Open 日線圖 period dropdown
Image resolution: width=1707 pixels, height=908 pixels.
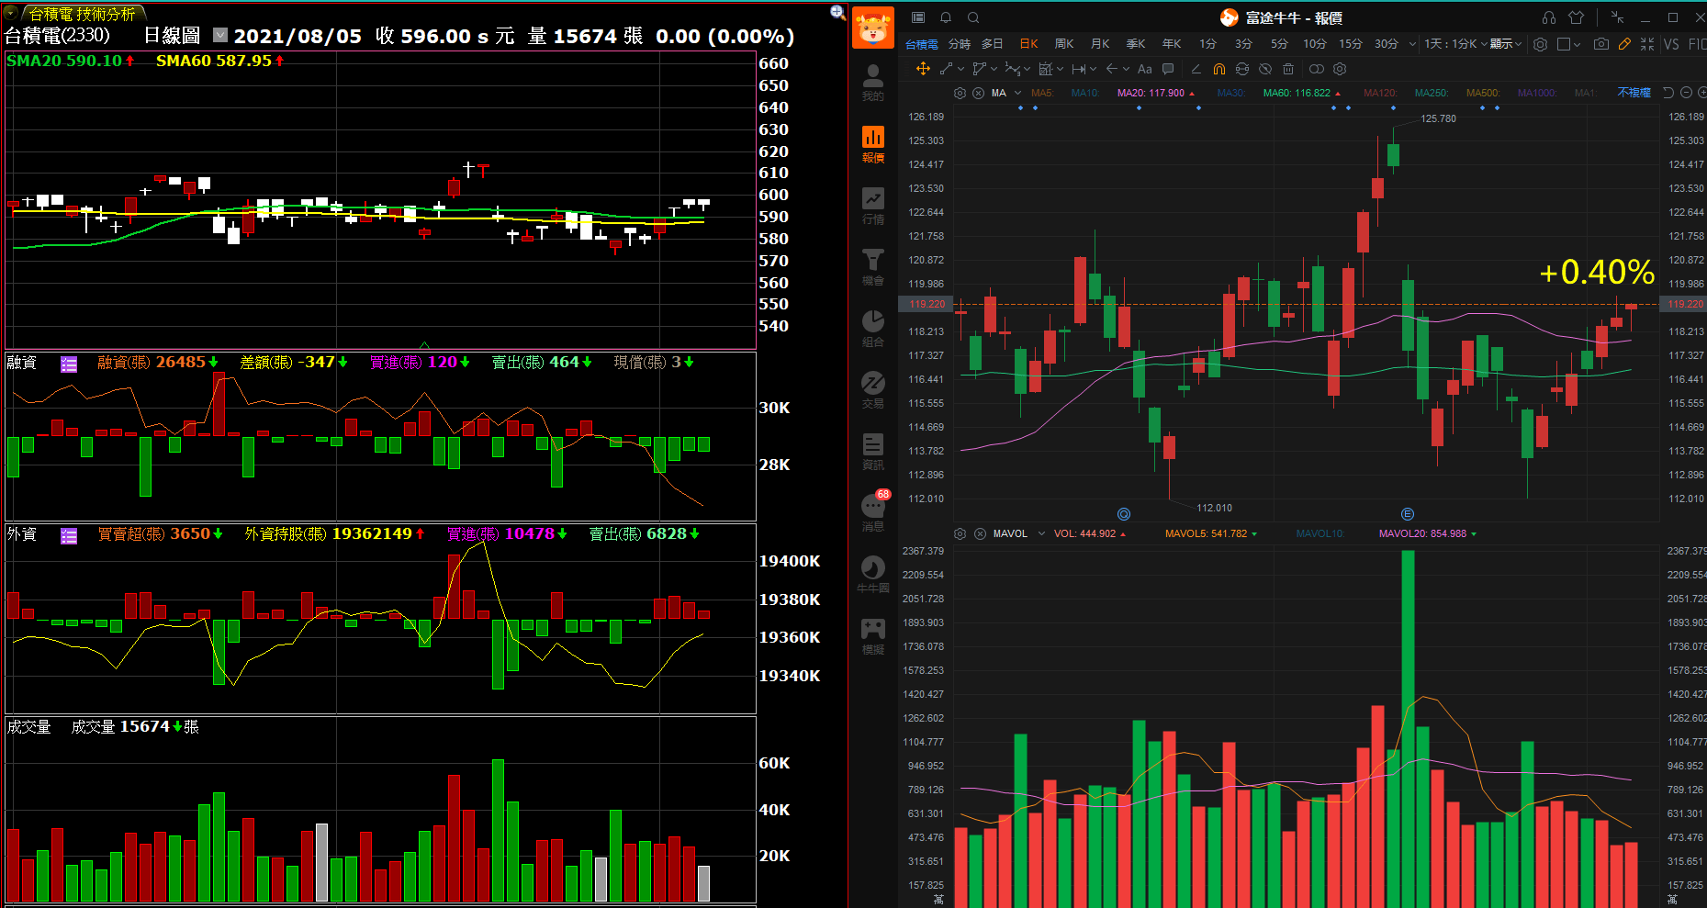(x=220, y=35)
